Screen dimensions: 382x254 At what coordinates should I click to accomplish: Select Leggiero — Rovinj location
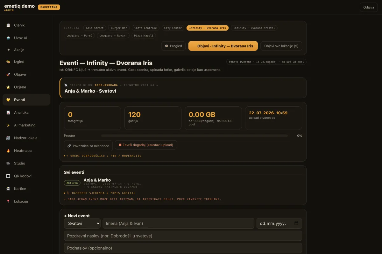pos(113,36)
